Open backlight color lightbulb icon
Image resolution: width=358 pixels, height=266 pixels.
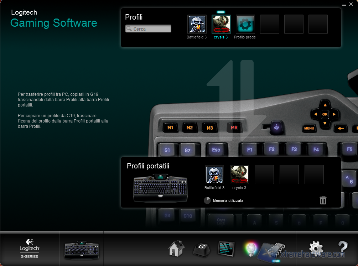pos(251,249)
